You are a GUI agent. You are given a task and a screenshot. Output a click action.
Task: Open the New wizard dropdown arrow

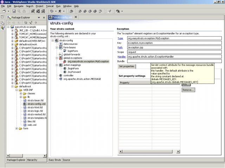tap(8, 11)
